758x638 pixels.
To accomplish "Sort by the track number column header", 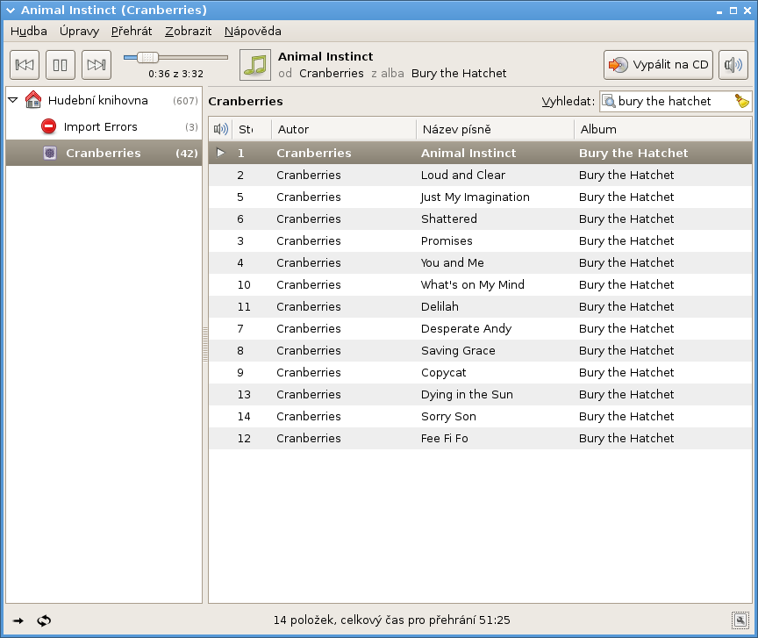I will click(252, 129).
